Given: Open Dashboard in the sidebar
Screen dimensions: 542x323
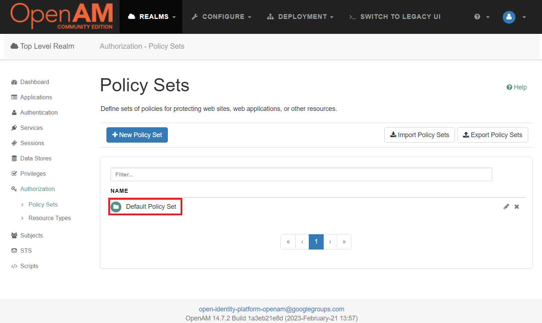Looking at the screenshot, I should pyautogui.click(x=35, y=82).
